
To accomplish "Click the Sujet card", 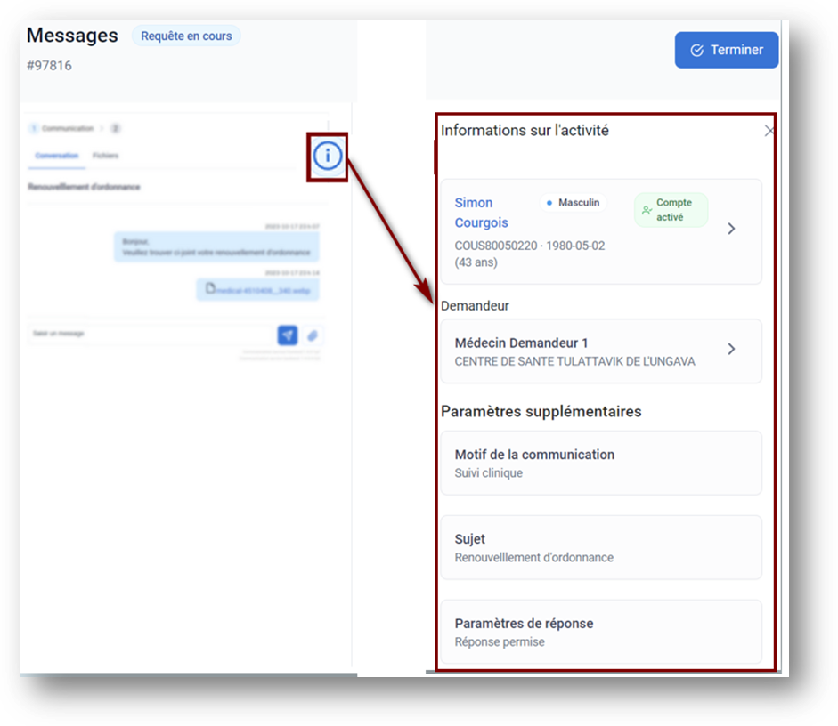I will coord(601,547).
